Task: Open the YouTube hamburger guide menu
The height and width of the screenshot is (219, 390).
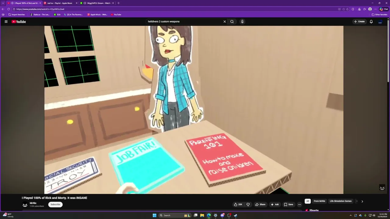Action: tap(6, 22)
